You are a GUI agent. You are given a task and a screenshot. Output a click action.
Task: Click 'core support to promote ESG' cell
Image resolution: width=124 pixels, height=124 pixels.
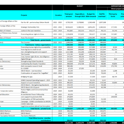pos(31,97)
